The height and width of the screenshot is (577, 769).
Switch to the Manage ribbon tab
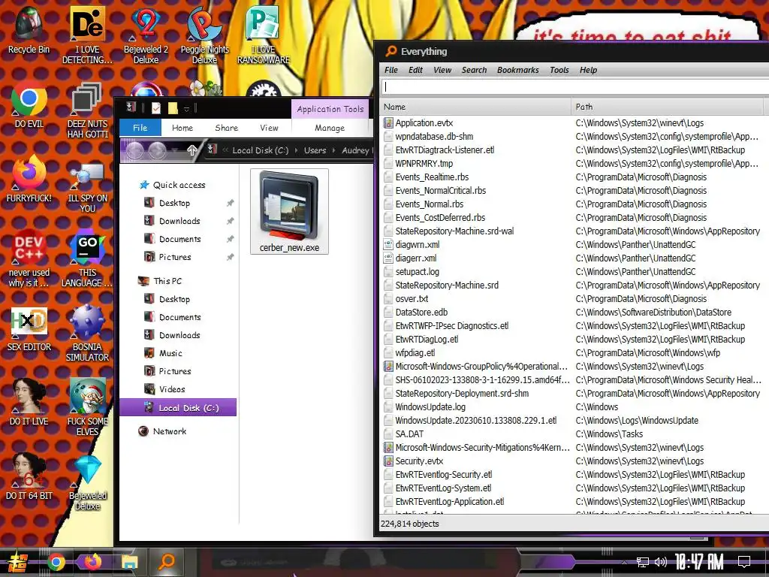pos(330,128)
